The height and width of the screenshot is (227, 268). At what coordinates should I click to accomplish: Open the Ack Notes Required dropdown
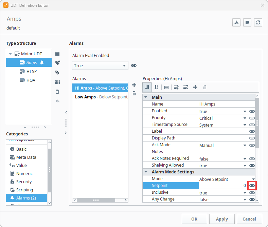(245, 159)
